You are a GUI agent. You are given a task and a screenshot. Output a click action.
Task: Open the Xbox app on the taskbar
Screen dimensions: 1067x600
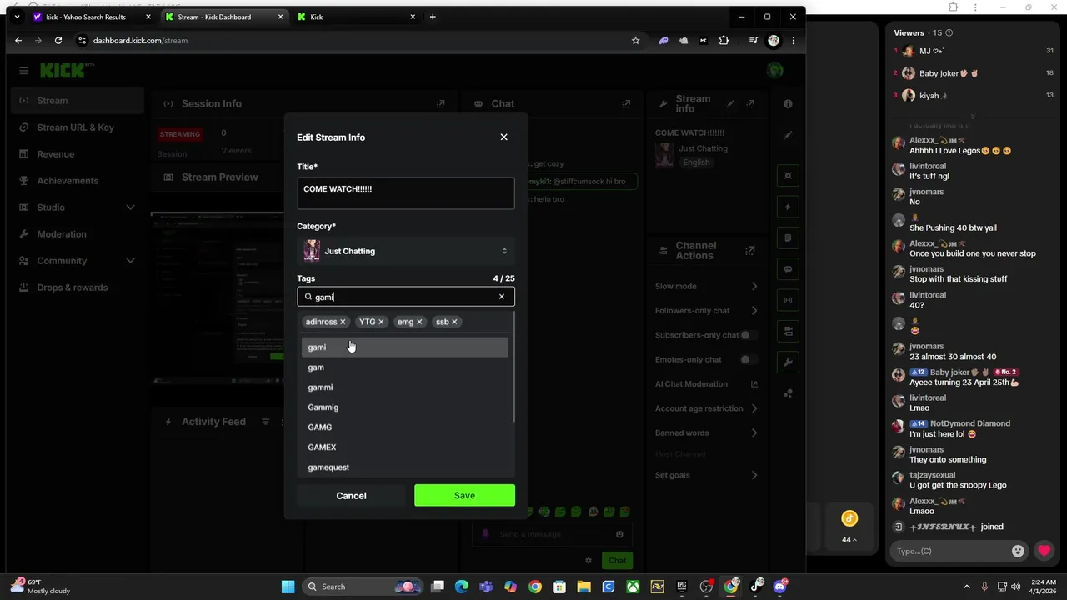[x=634, y=587]
